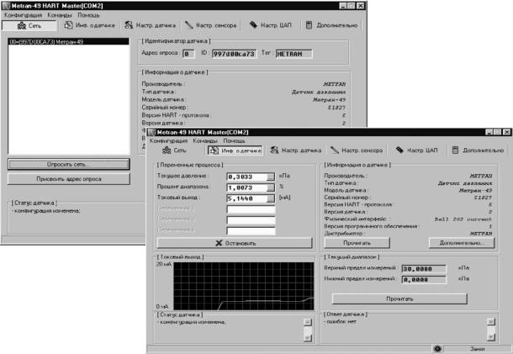Click the Адрес опроса field
The width and height of the screenshot is (513, 354).
click(188, 54)
